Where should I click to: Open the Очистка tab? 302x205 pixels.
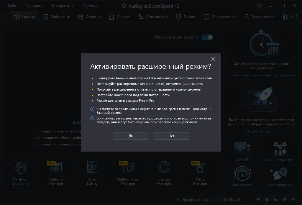pos(119,17)
